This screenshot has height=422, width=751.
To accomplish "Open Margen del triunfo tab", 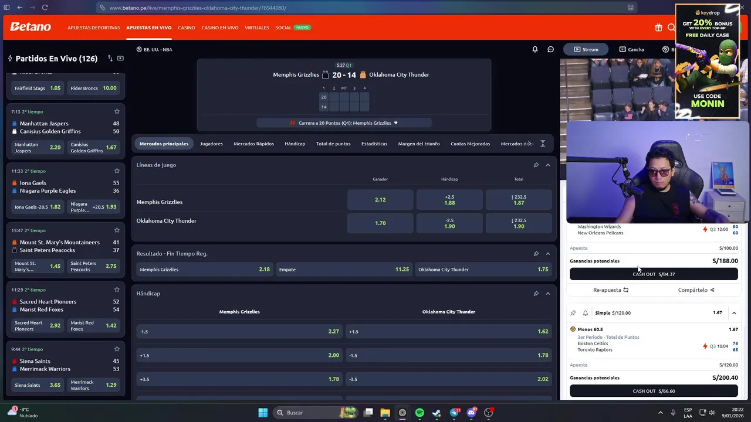I will point(419,144).
